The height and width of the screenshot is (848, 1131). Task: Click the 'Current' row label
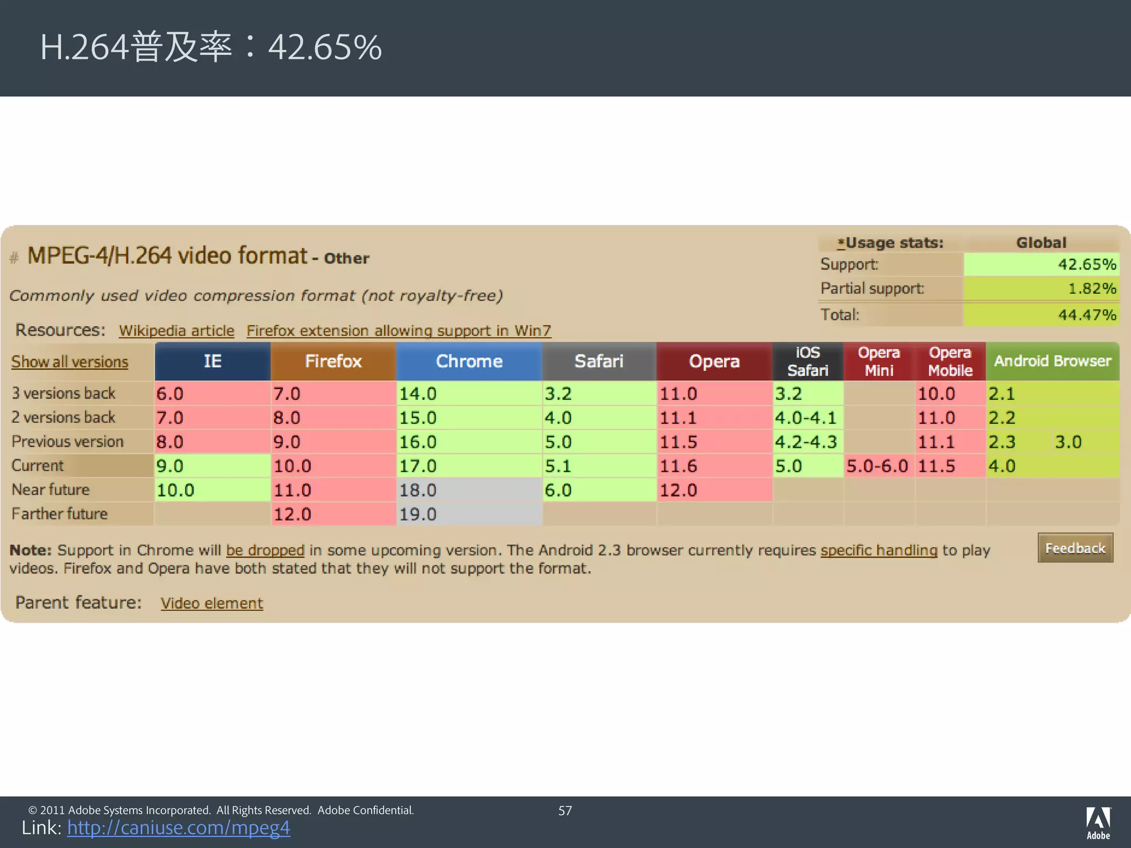[38, 465]
